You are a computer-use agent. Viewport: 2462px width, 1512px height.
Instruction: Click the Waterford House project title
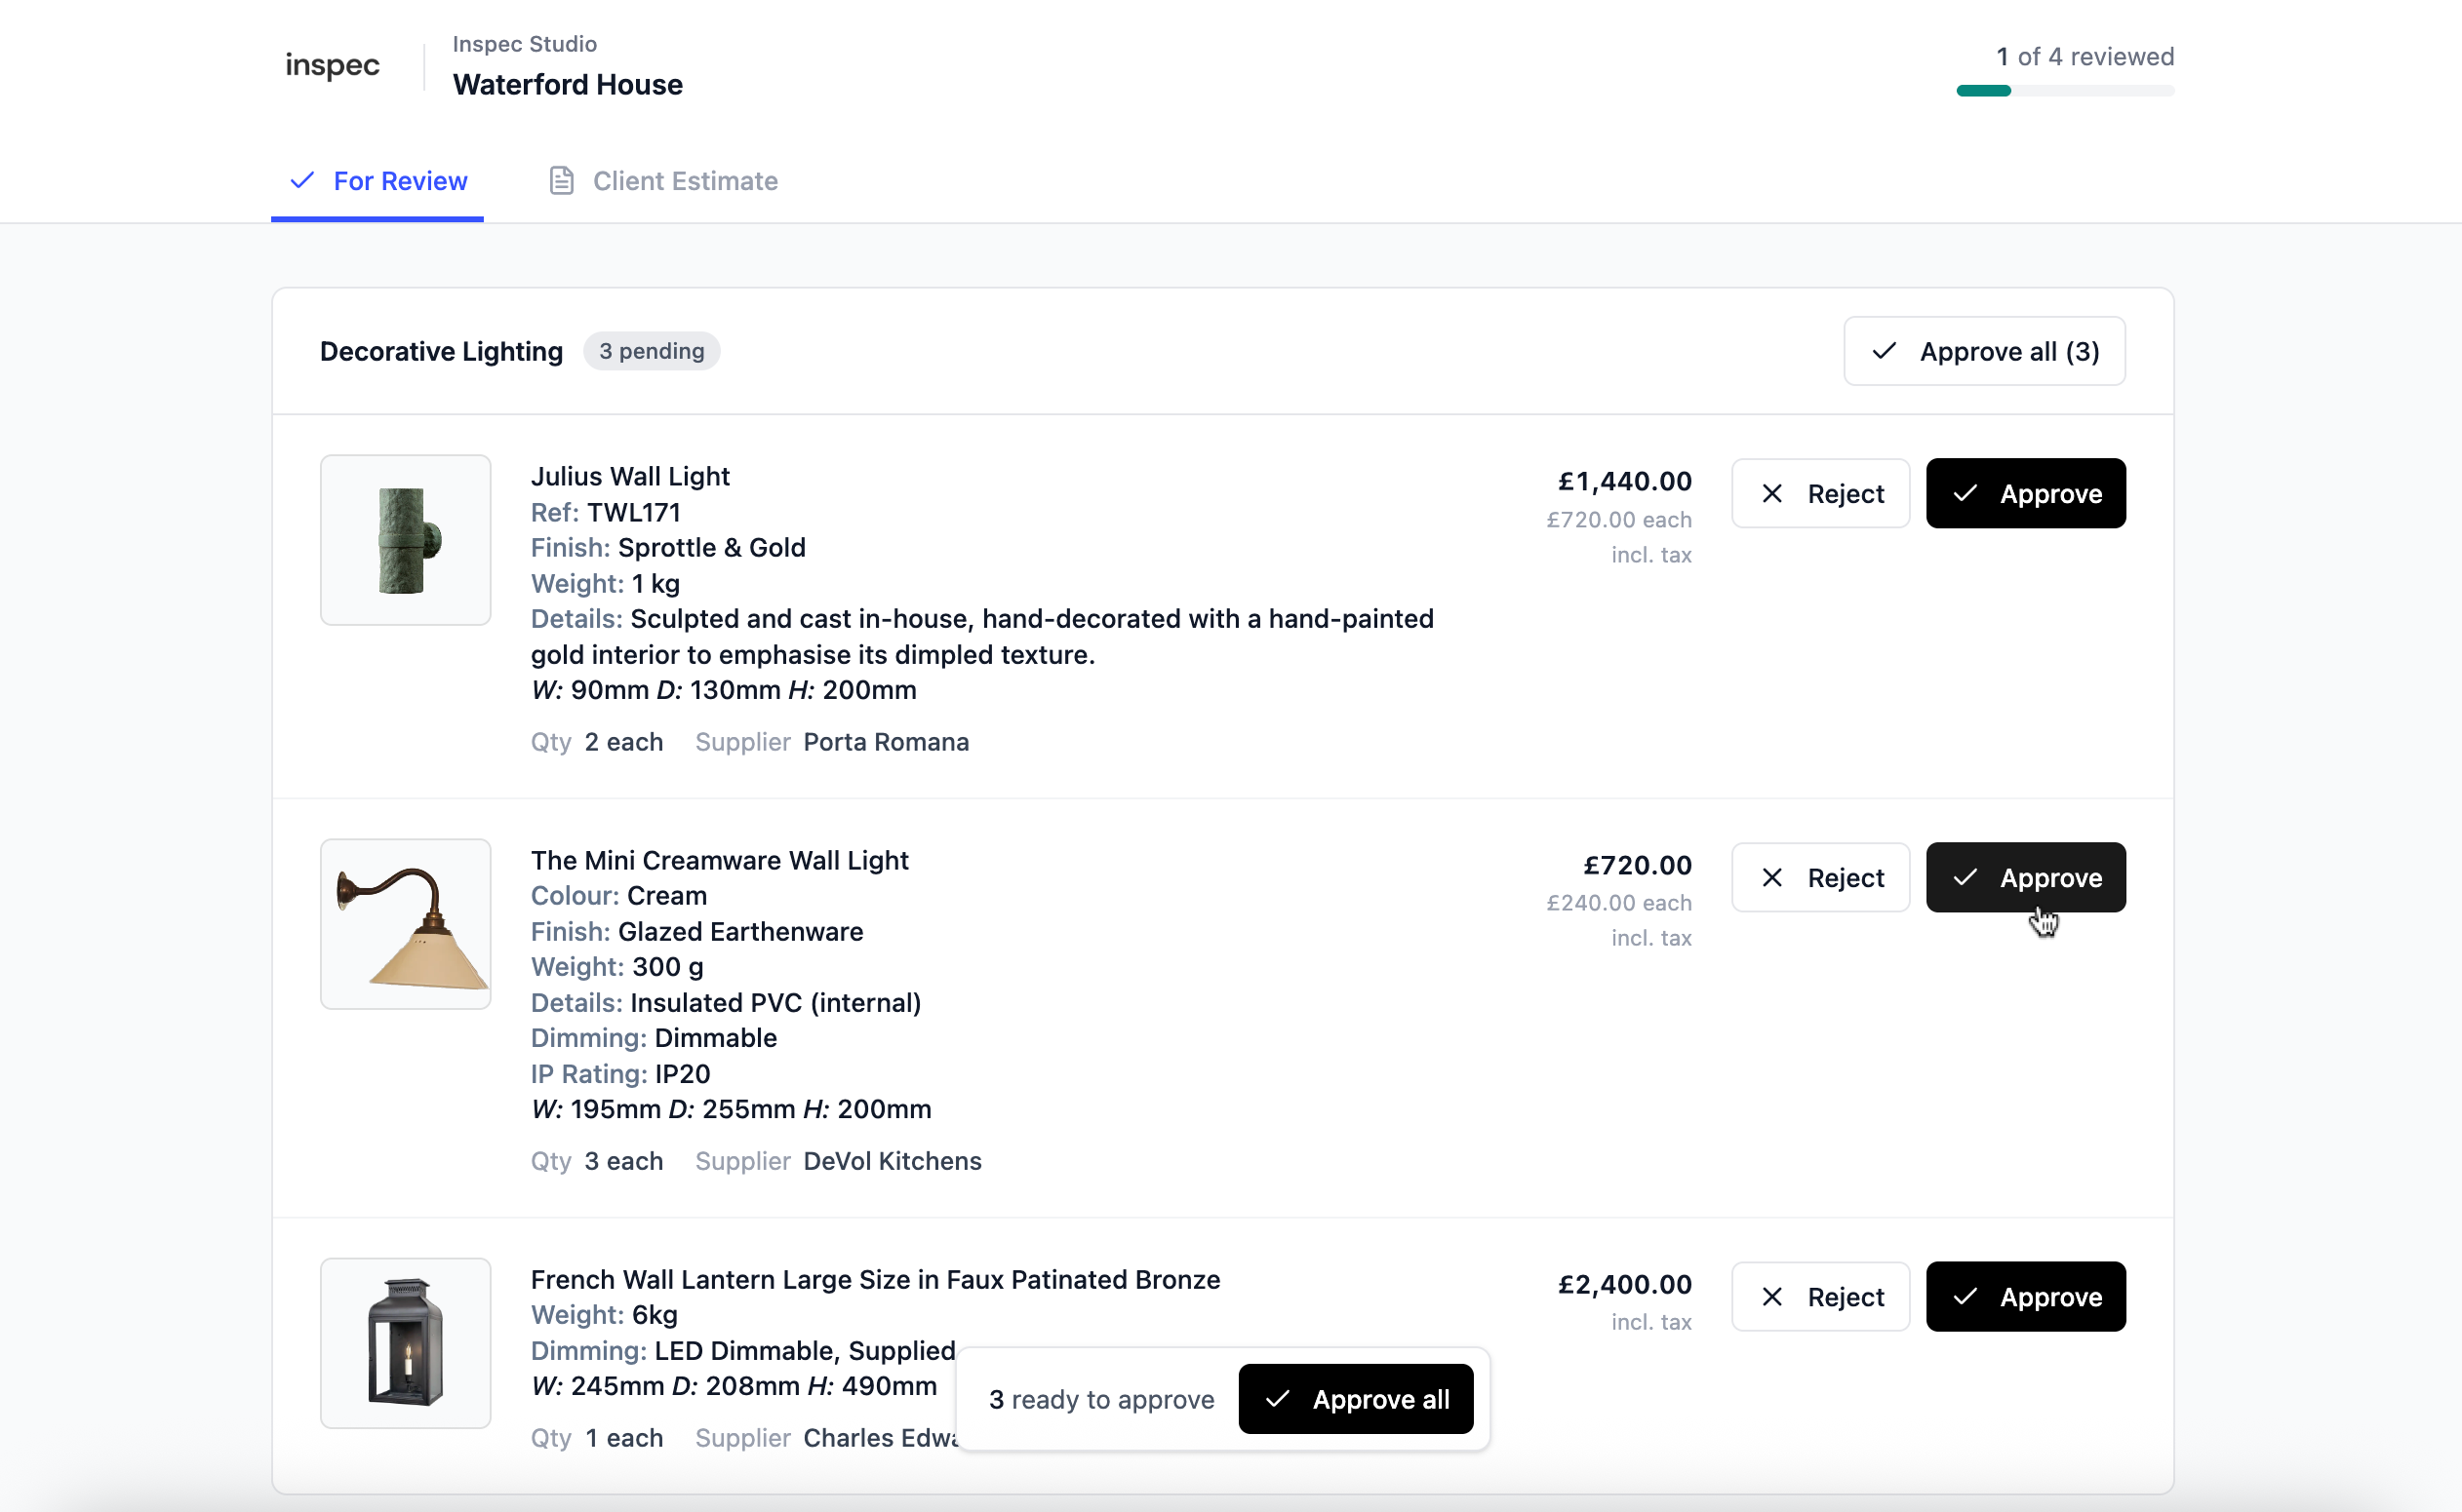pos(568,85)
